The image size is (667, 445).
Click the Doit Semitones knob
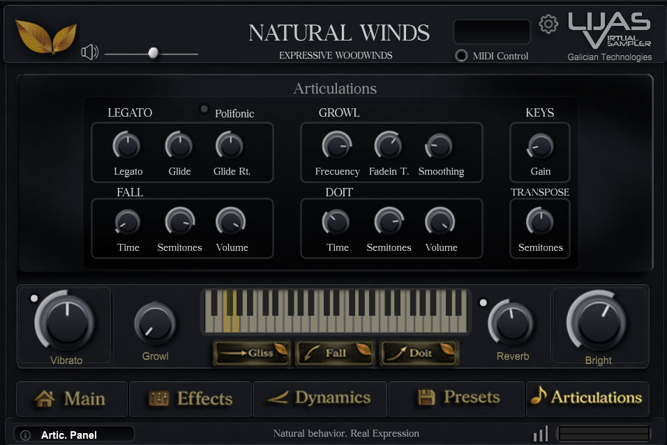point(389,221)
